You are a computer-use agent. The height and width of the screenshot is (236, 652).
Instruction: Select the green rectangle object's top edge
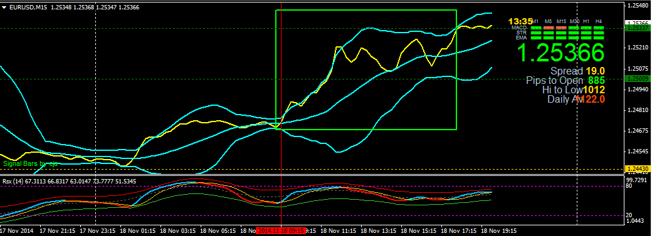(366, 10)
